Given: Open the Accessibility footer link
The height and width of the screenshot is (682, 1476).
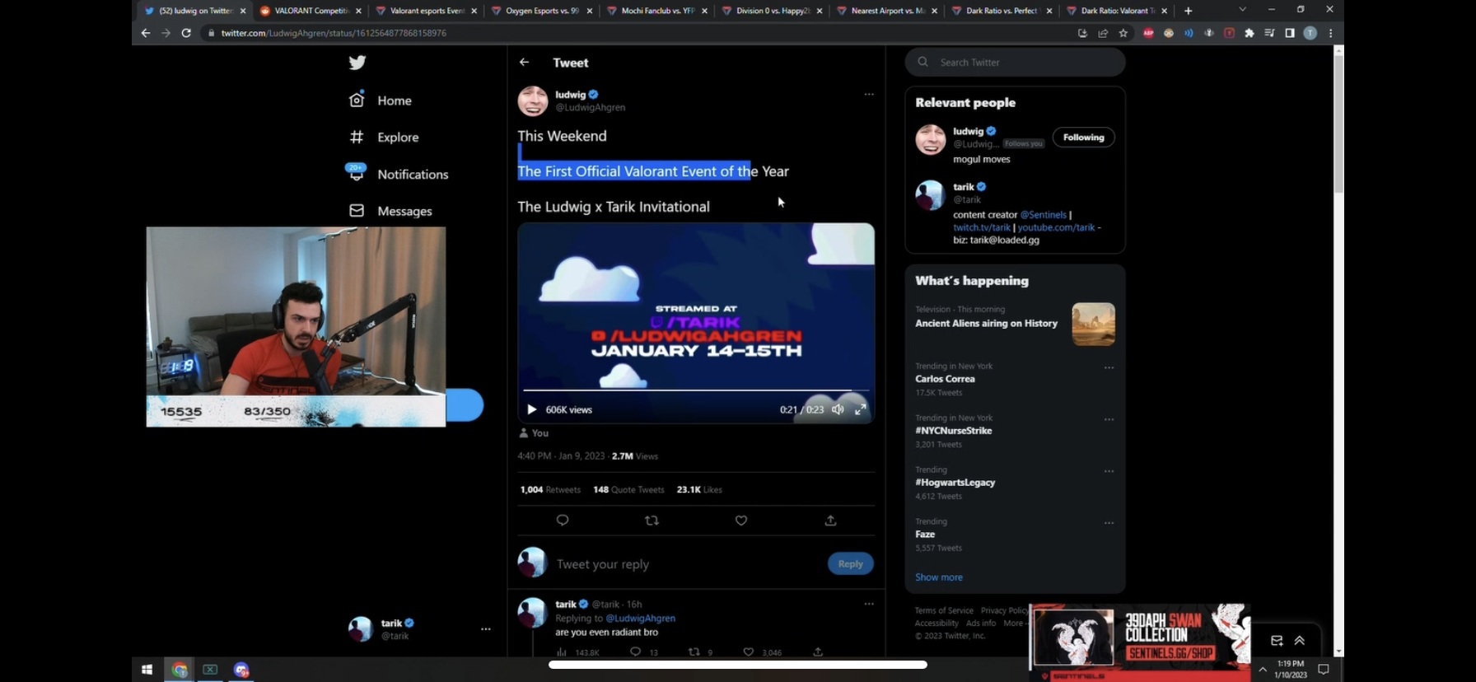Looking at the screenshot, I should (937, 624).
